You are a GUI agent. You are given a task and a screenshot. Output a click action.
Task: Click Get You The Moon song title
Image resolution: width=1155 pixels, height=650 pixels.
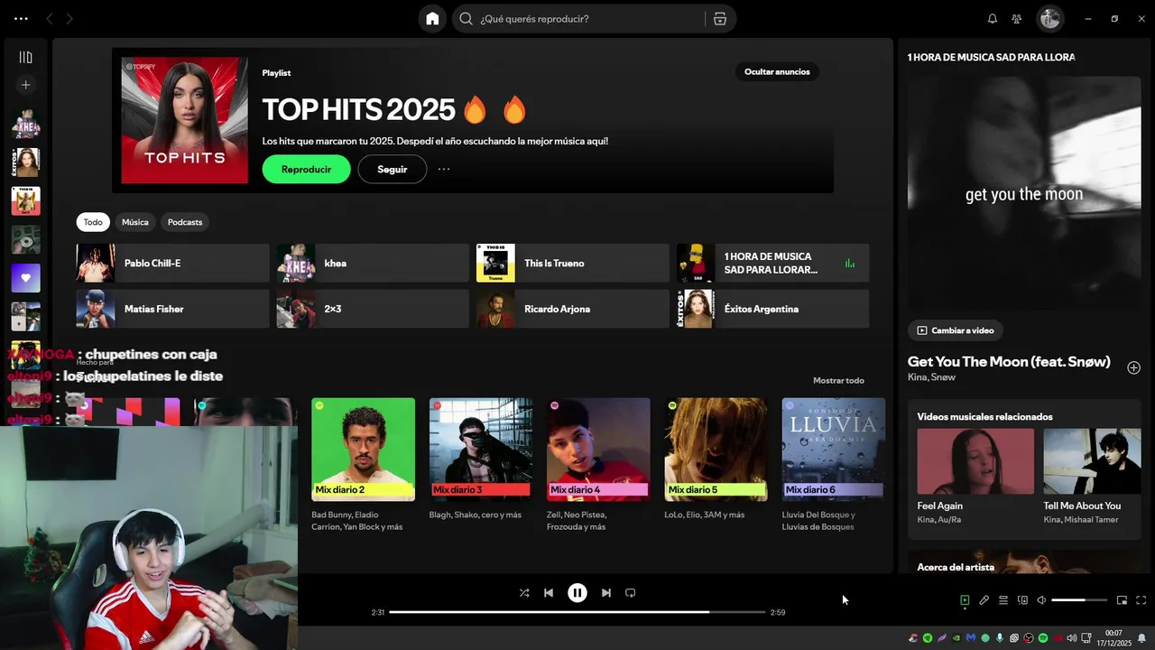1009,362
